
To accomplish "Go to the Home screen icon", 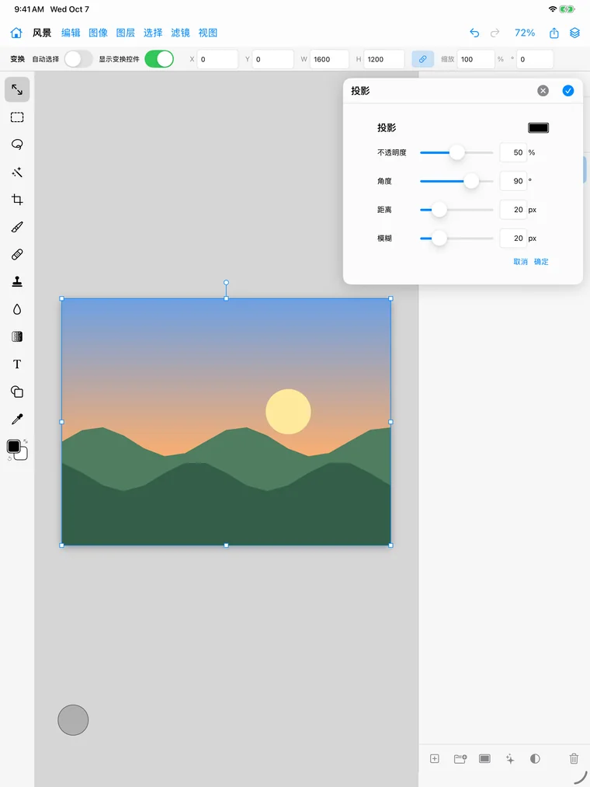I will pyautogui.click(x=16, y=33).
